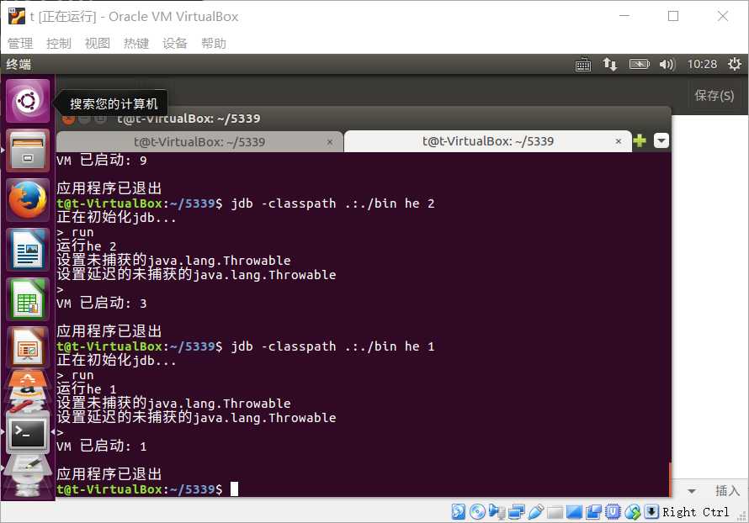The height and width of the screenshot is (523, 749).
Task: Open LibreOffice Writer from launcher
Action: [x=28, y=250]
